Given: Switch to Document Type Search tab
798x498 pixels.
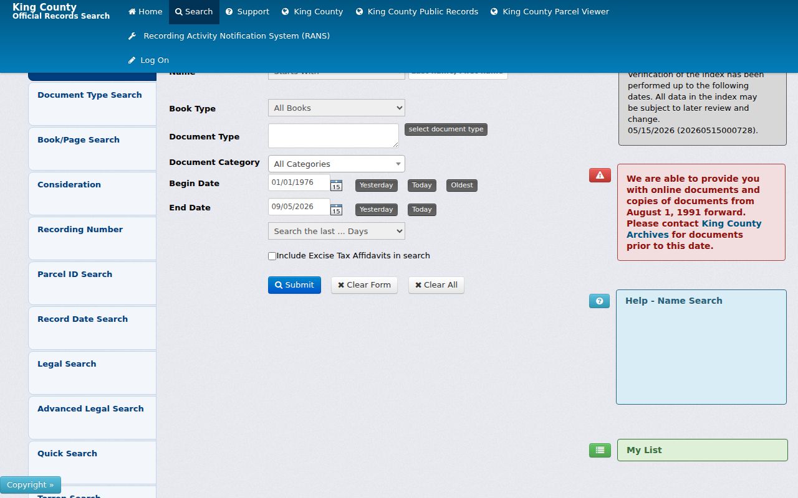Looking at the screenshot, I should [x=92, y=104].
